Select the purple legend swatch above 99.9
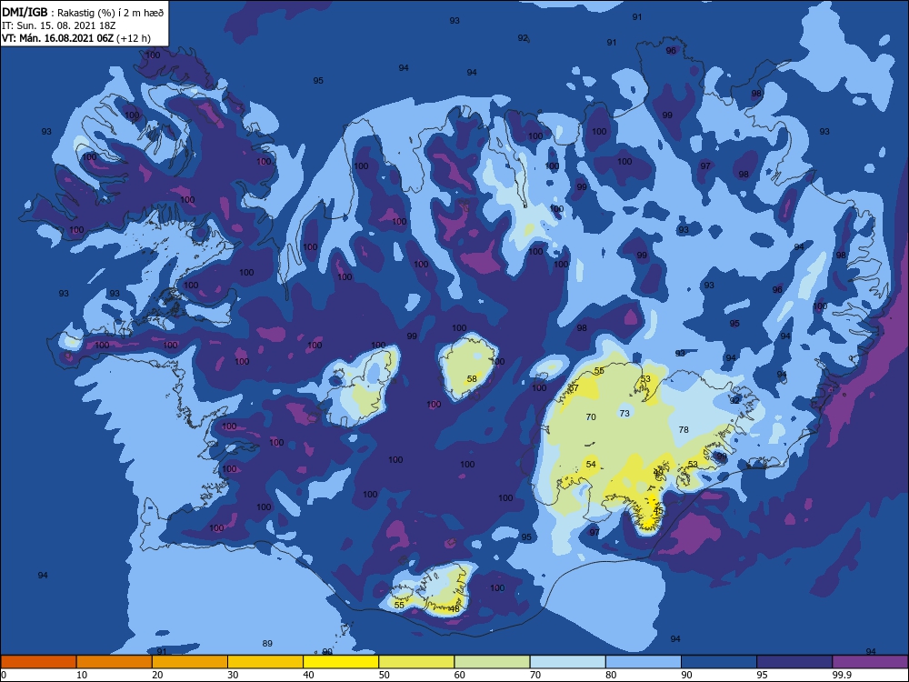909x682 pixels. [870, 662]
